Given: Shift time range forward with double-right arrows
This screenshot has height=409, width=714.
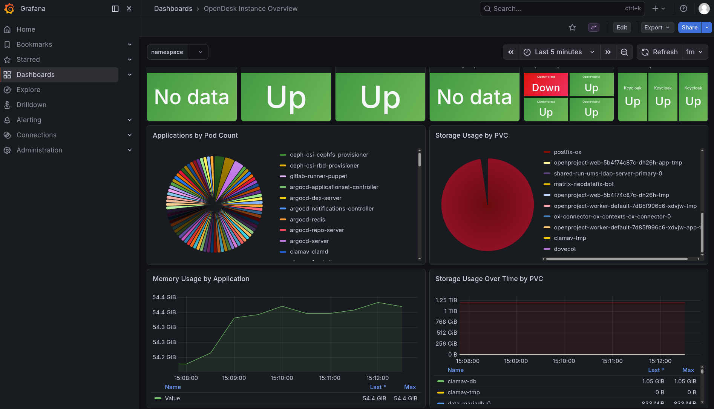Looking at the screenshot, I should pos(608,52).
